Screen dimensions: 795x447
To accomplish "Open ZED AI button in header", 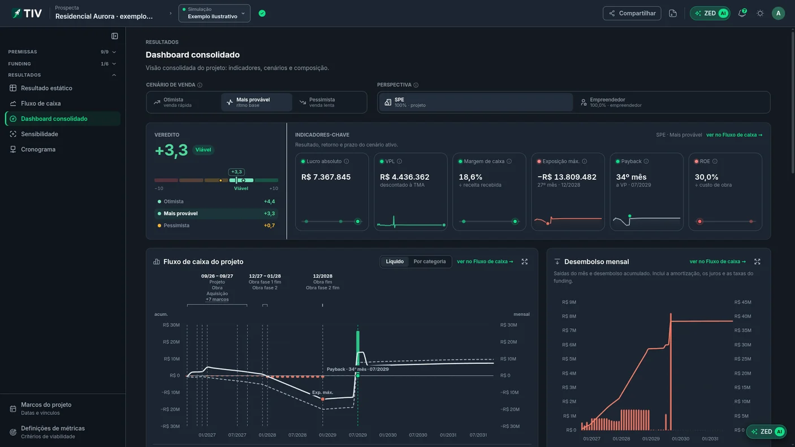I will [x=710, y=13].
